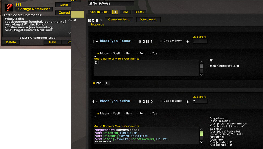Delete the Repeat block with X icon
The image size is (263, 149).
[x=188, y=41]
